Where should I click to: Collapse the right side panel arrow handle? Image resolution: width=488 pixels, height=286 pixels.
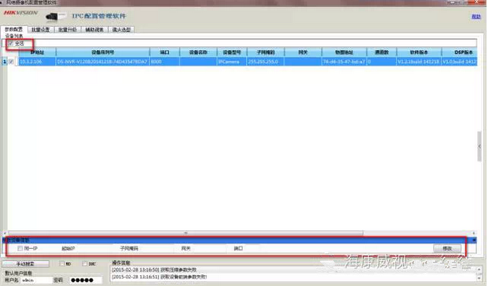[x=479, y=147]
